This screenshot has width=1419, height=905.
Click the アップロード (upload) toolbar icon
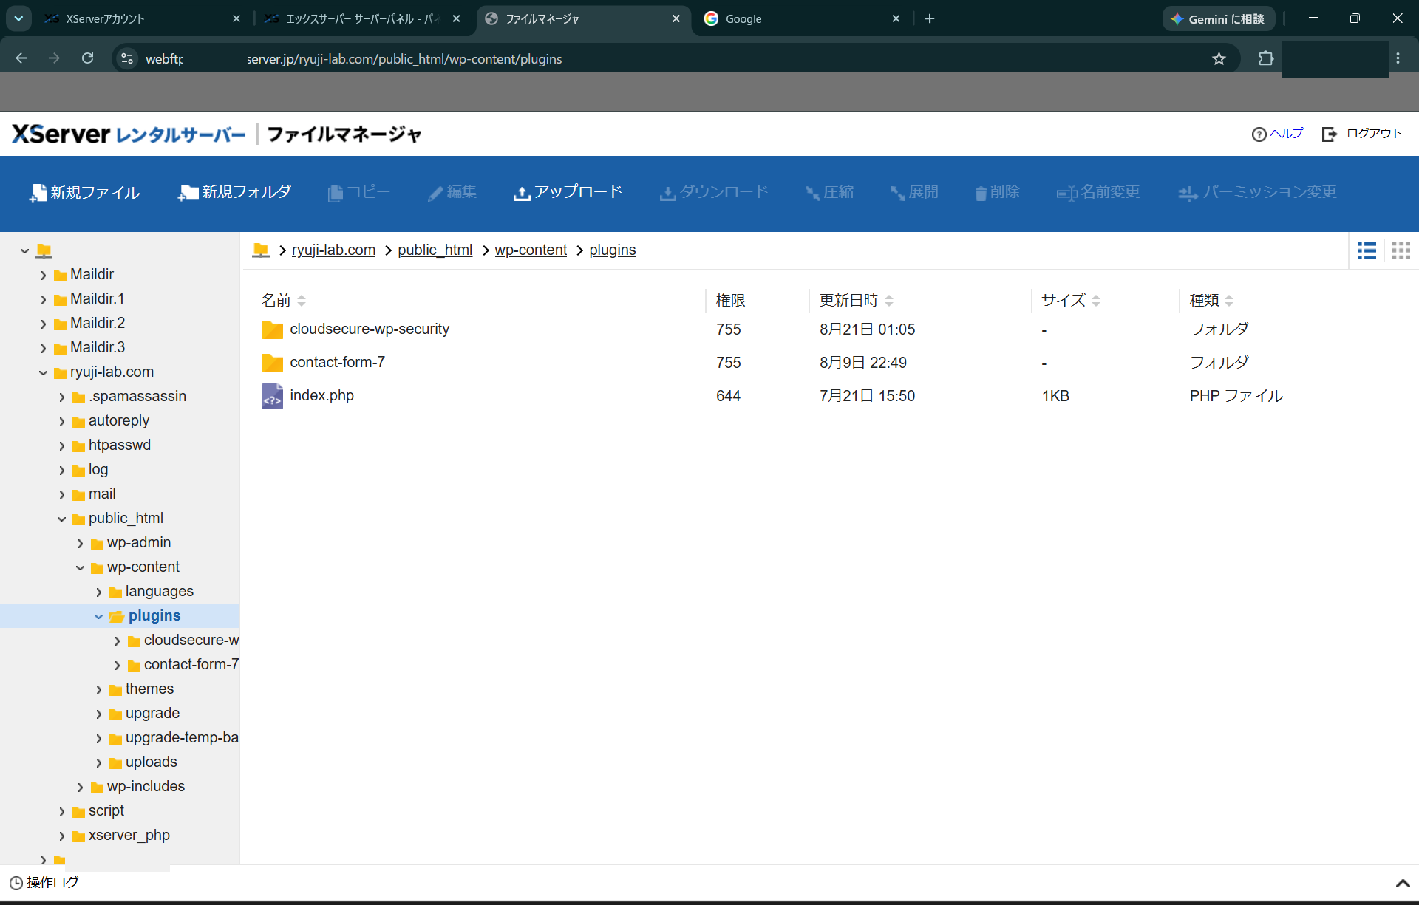522,193
